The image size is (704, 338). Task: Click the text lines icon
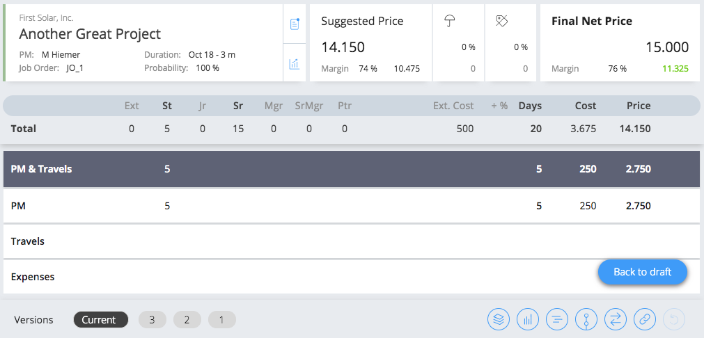point(557,320)
